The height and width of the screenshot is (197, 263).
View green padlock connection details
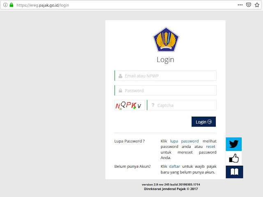click(12, 5)
